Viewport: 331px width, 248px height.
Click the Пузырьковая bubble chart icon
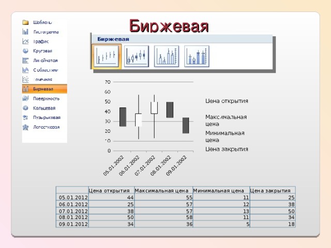(x=25, y=117)
